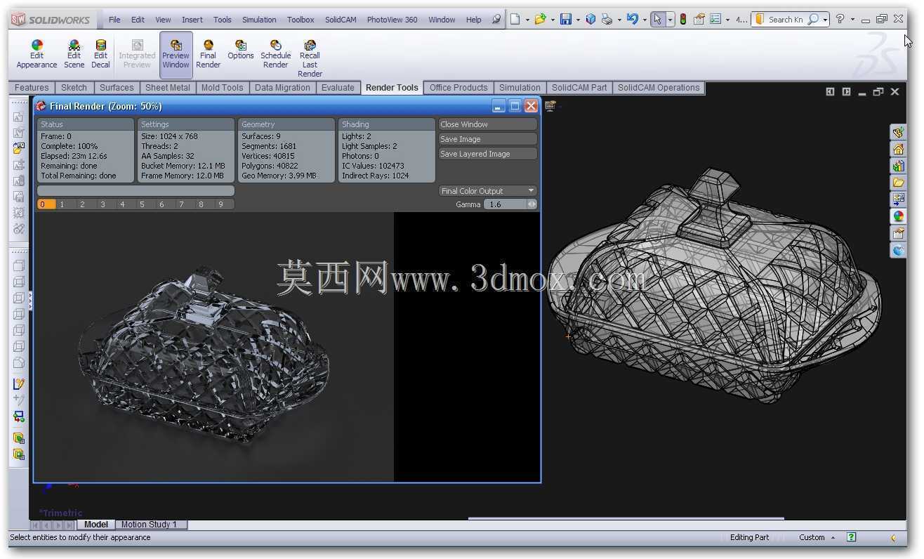Toggle the Preview Window render tool
924x559 pixels.
point(176,54)
